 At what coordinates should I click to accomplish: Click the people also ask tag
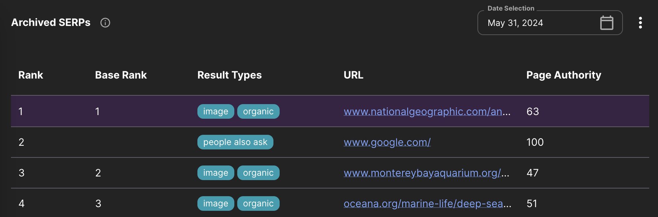point(235,142)
